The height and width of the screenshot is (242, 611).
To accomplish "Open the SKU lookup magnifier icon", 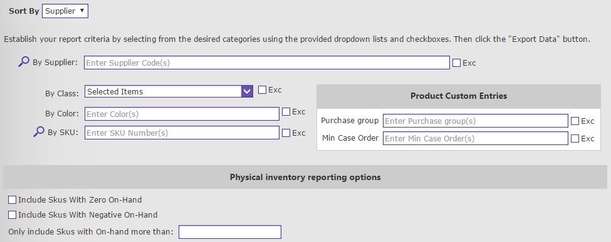I will (39, 132).
